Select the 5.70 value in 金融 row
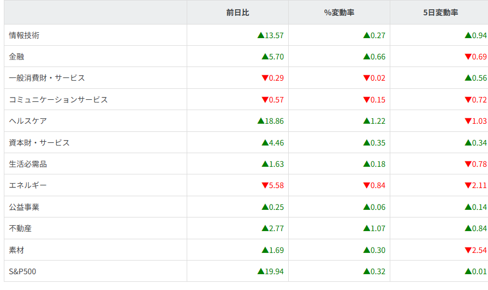Screen dimensions: 488x290 pyautogui.click(x=276, y=57)
